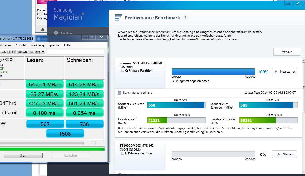Click the Schreiben column header

click(x=80, y=60)
